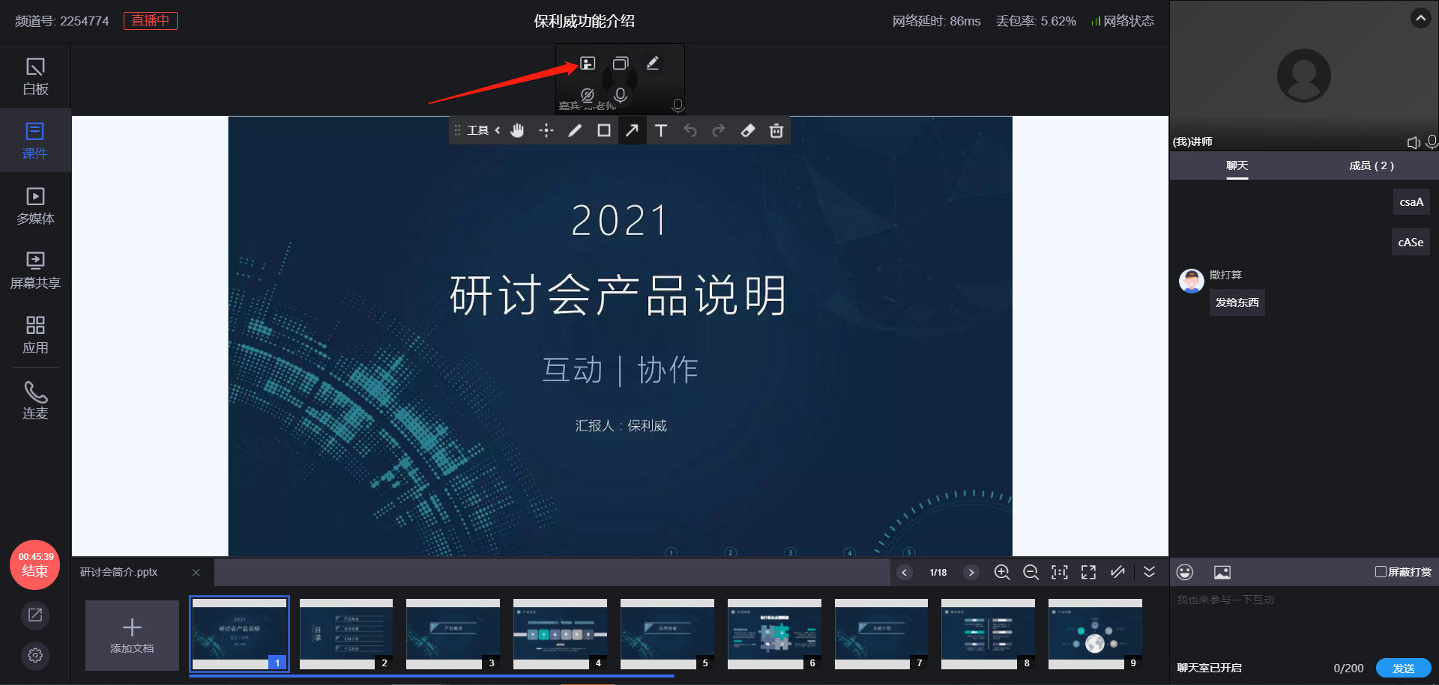Start 屏幕共享 screen sharing
Viewport: 1439px width, 685px height.
coord(35,270)
